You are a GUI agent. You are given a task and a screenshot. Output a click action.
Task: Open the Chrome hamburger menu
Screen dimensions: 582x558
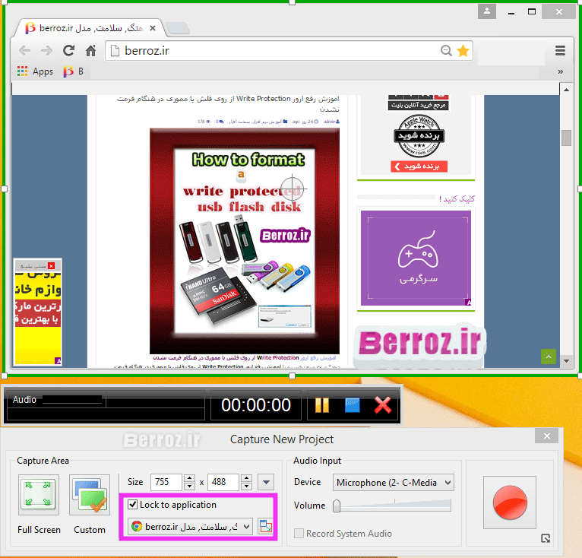point(560,50)
